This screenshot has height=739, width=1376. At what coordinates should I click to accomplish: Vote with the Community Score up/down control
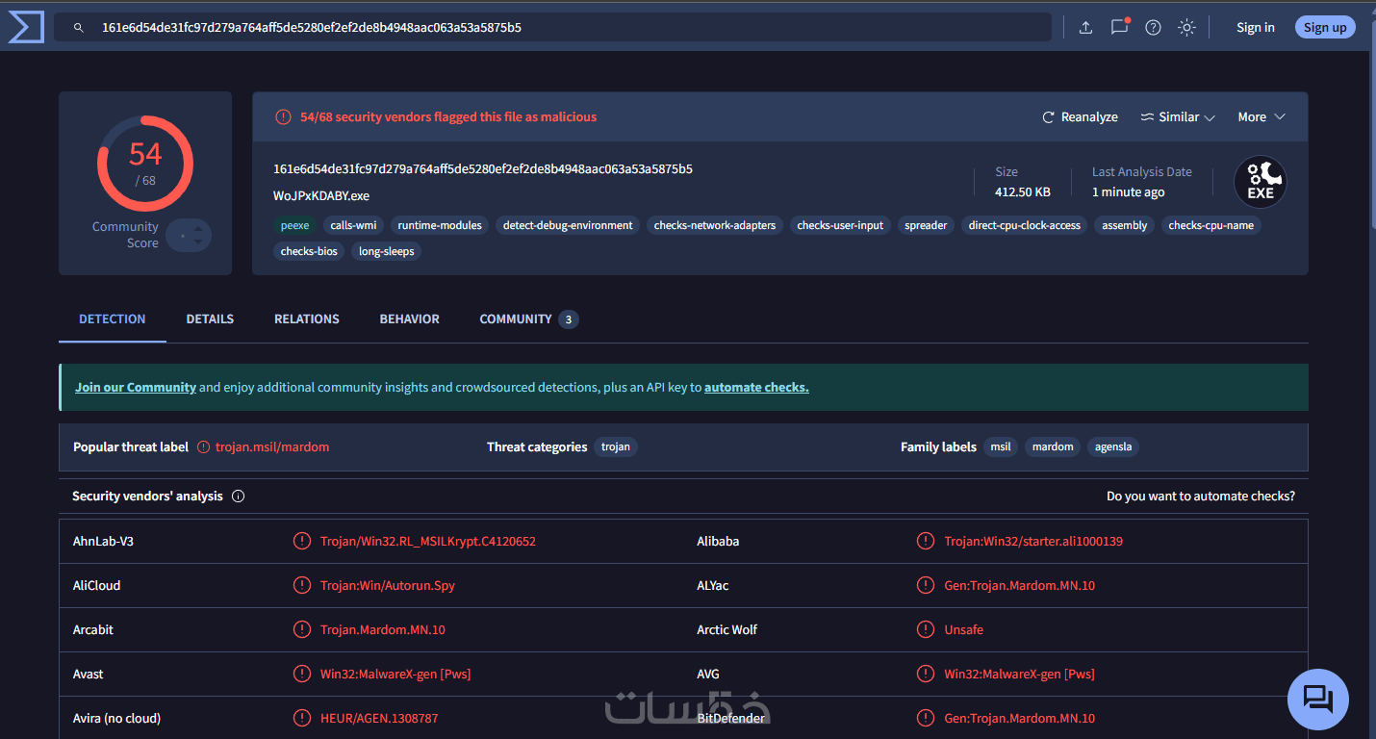coord(189,236)
